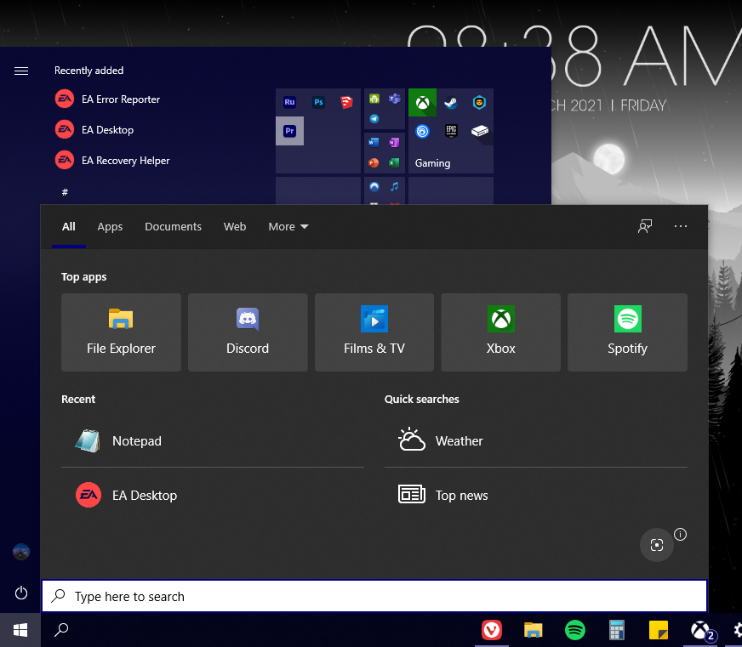Launch the Ubisoft Connect tile
The height and width of the screenshot is (647, 742).
click(422, 131)
